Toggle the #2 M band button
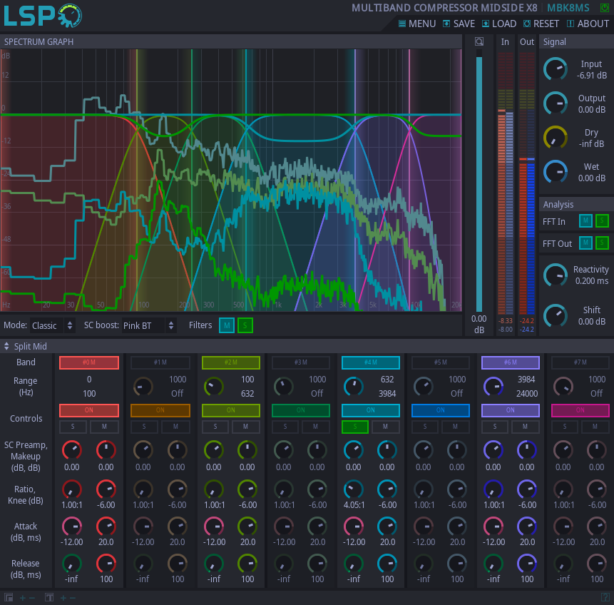614x605 pixels. pyautogui.click(x=230, y=362)
